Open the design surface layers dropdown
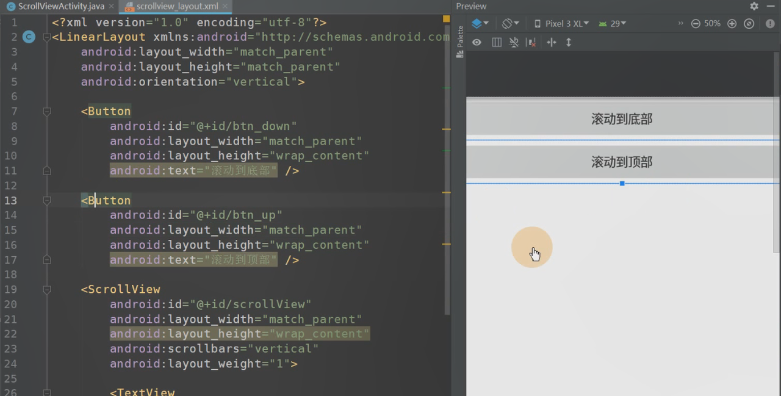Viewport: 781px width, 396px height. (x=480, y=23)
